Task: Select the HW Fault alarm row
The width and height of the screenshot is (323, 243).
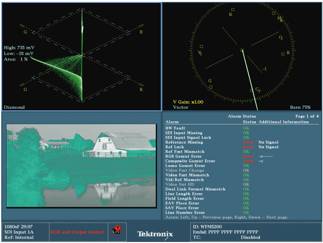Action: point(242,128)
